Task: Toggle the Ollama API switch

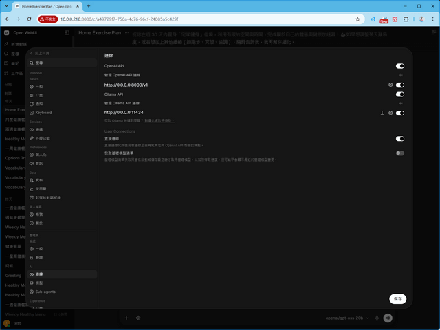Action: [x=400, y=94]
